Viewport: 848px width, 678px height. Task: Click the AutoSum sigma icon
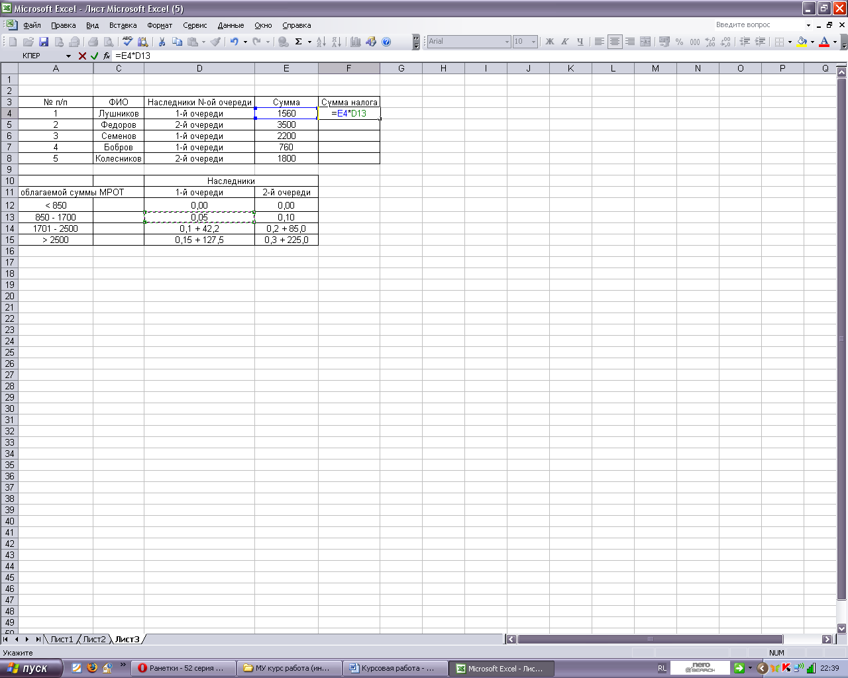[x=299, y=42]
